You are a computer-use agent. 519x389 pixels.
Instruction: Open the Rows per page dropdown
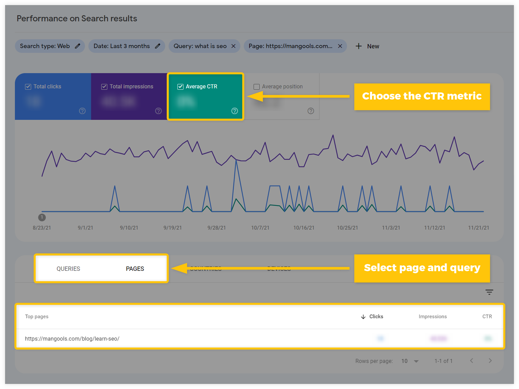coord(410,361)
